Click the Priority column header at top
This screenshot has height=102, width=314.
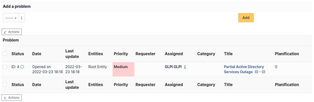(x=121, y=54)
